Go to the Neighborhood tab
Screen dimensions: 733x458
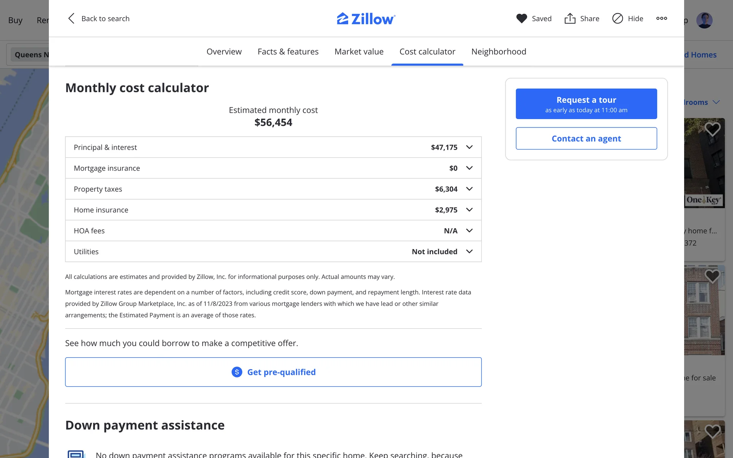(499, 52)
